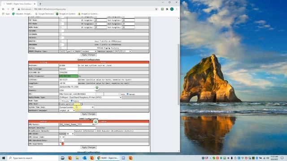
Task: Apply Changes under MMDVM Display Type
Action: [89, 55]
